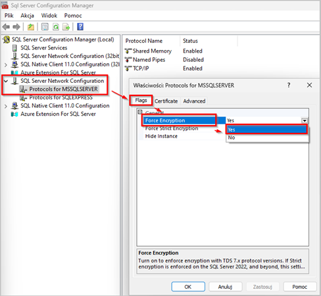Click the SQL Server Services icon
321x296 pixels.
tap(14, 48)
